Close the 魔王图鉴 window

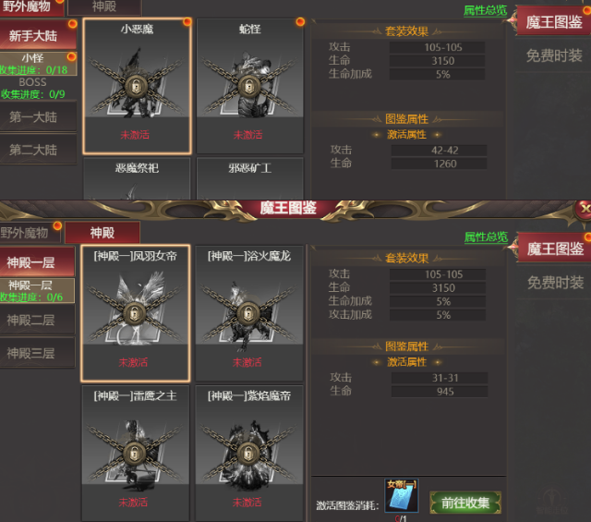pos(584,209)
